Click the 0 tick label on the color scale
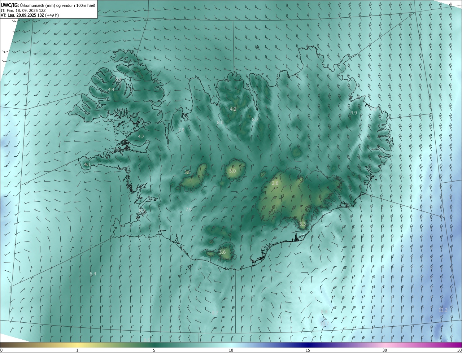The height and width of the screenshot is (353, 462). (x=1, y=350)
